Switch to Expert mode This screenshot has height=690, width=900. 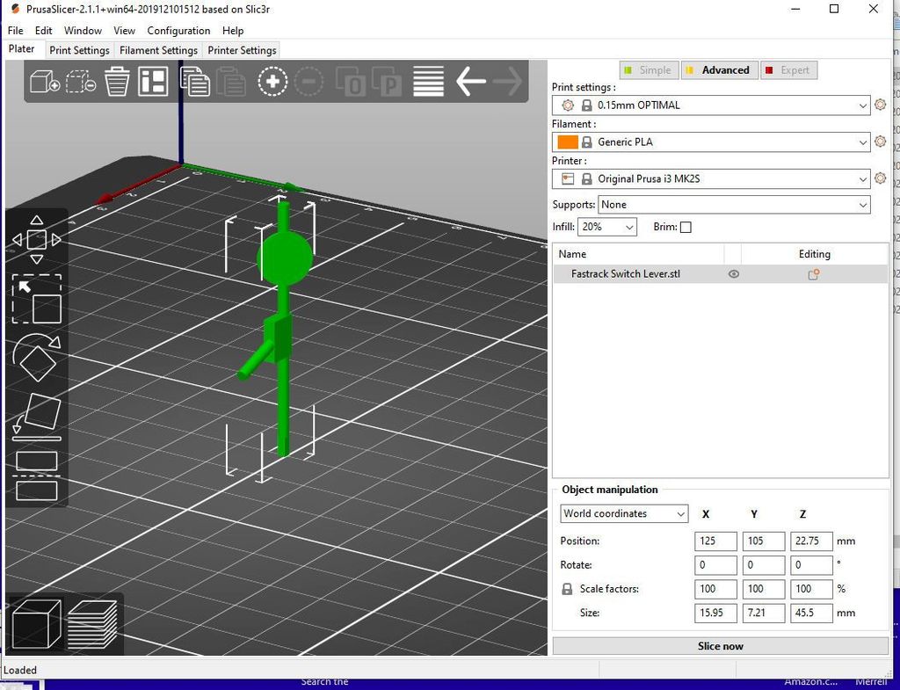point(787,70)
